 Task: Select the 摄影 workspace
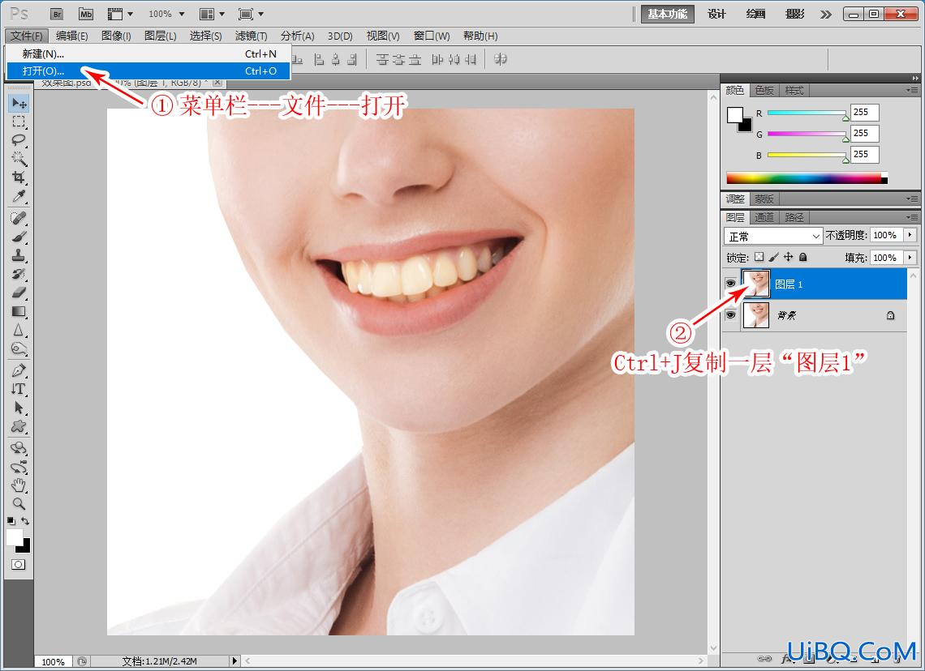[x=794, y=14]
